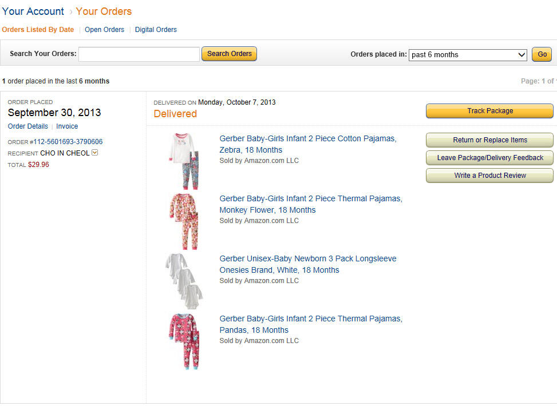Click the Go button
The height and width of the screenshot is (406, 557).
tap(542, 54)
